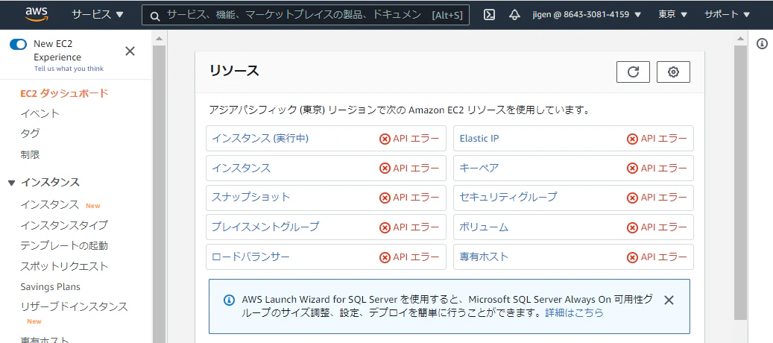Open 制限 in the sidebar

click(x=30, y=155)
